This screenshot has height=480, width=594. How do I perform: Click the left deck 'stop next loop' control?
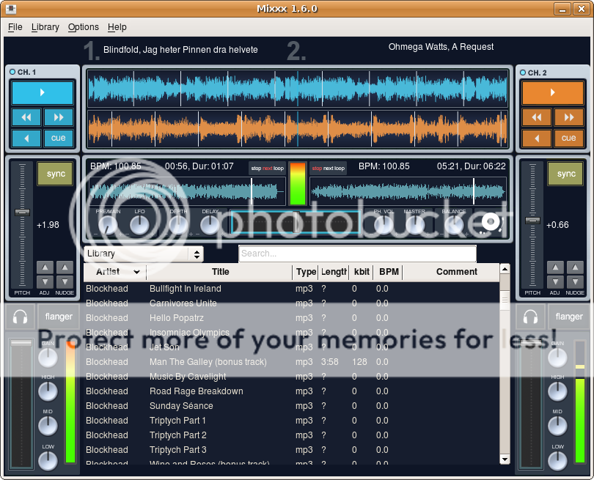[268, 168]
